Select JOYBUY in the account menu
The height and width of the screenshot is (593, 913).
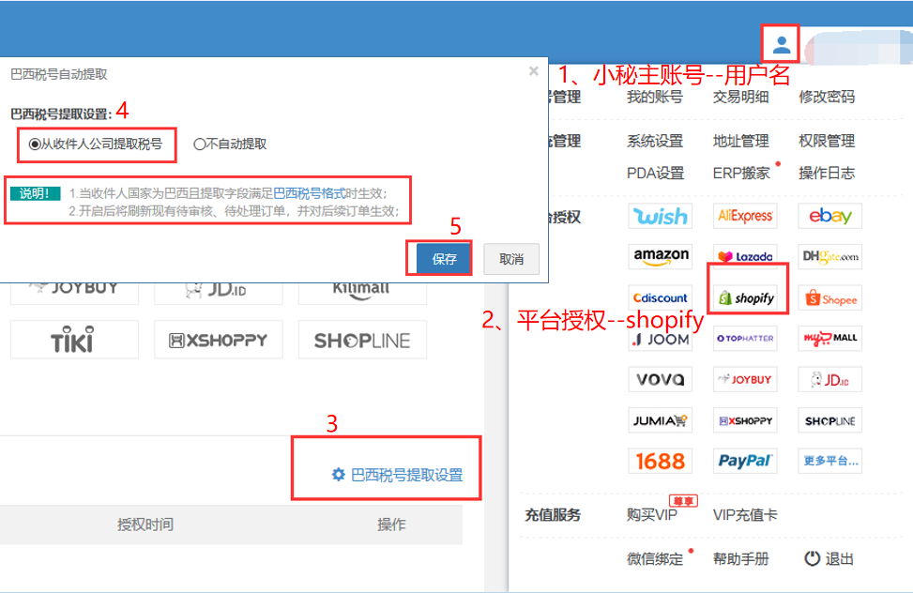click(x=745, y=380)
